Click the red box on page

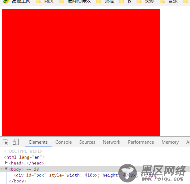[81, 73]
